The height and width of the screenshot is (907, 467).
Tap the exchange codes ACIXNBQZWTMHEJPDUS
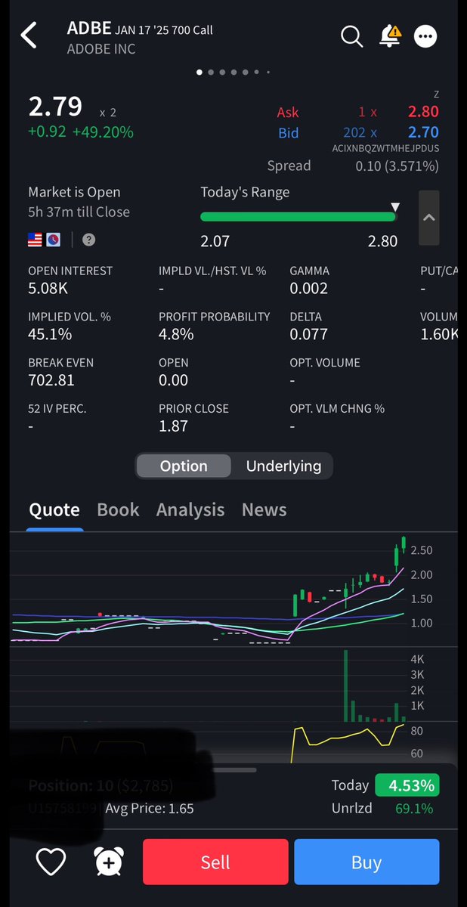click(x=385, y=148)
